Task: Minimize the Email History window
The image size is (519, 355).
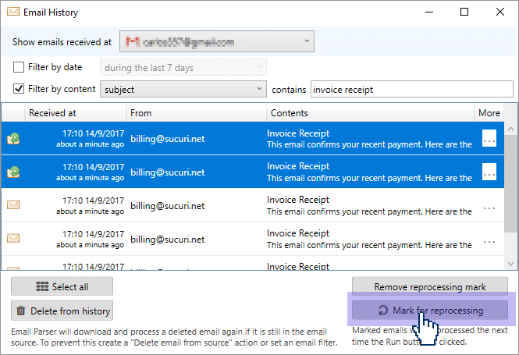Action: point(429,12)
